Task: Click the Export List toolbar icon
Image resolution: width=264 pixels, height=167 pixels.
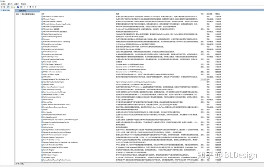Action: pos(14,7)
